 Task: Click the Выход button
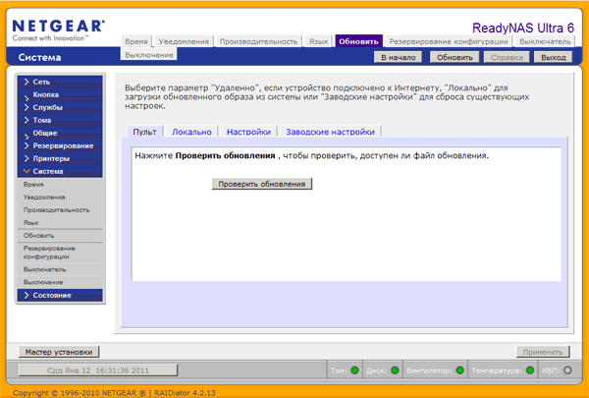[554, 57]
